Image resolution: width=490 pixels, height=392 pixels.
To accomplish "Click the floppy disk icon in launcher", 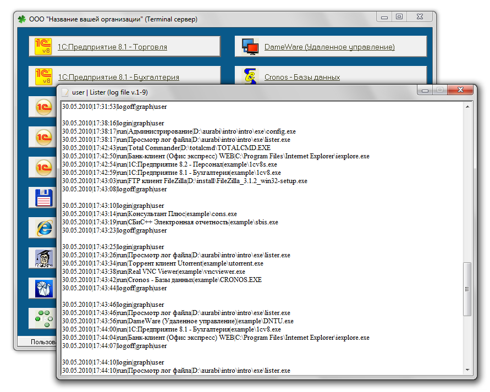I will click(x=44, y=198).
